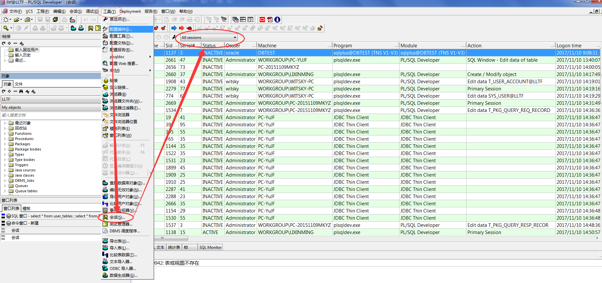This screenshot has height=283, width=602.
Task: Select session row with Sid 1137
Action: (x=377, y=53)
